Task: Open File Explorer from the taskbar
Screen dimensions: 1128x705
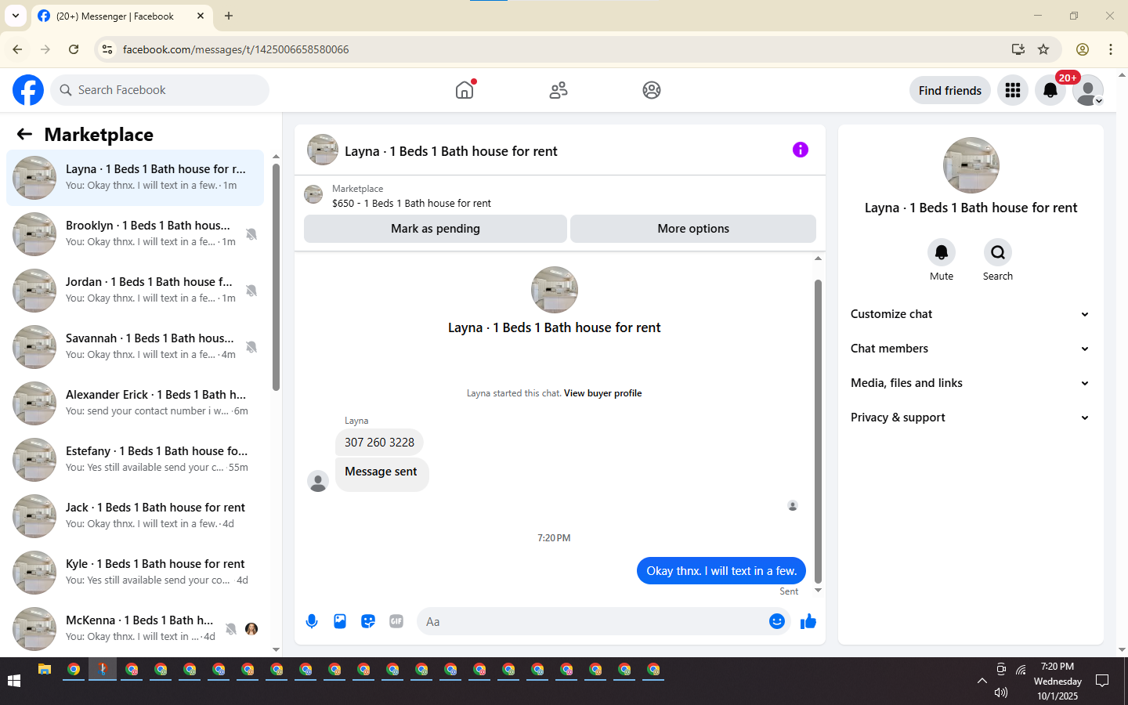Action: click(45, 670)
